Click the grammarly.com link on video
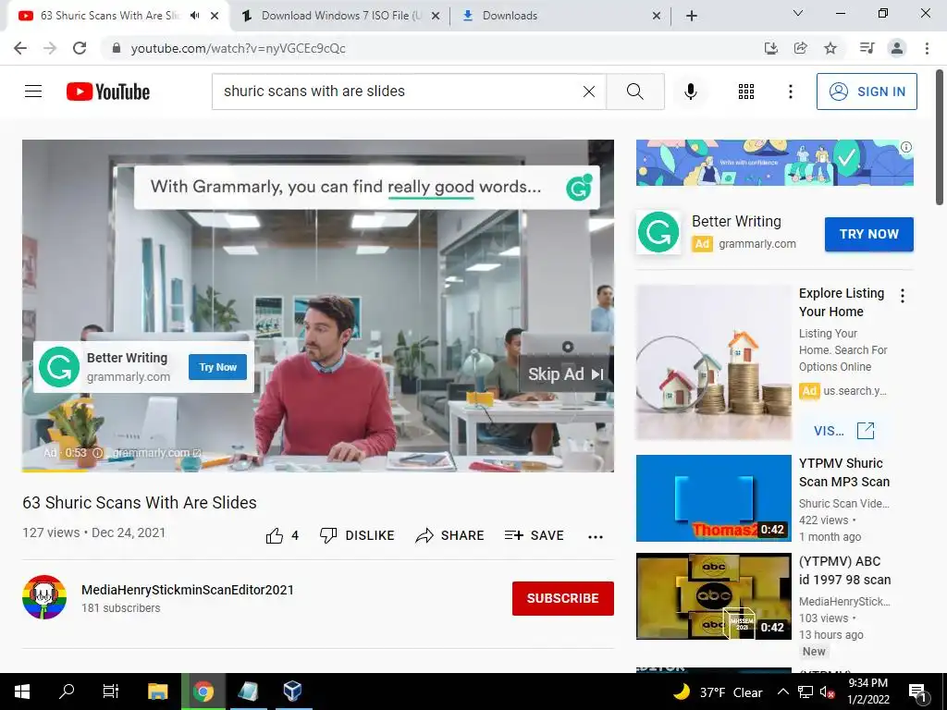 click(x=157, y=453)
